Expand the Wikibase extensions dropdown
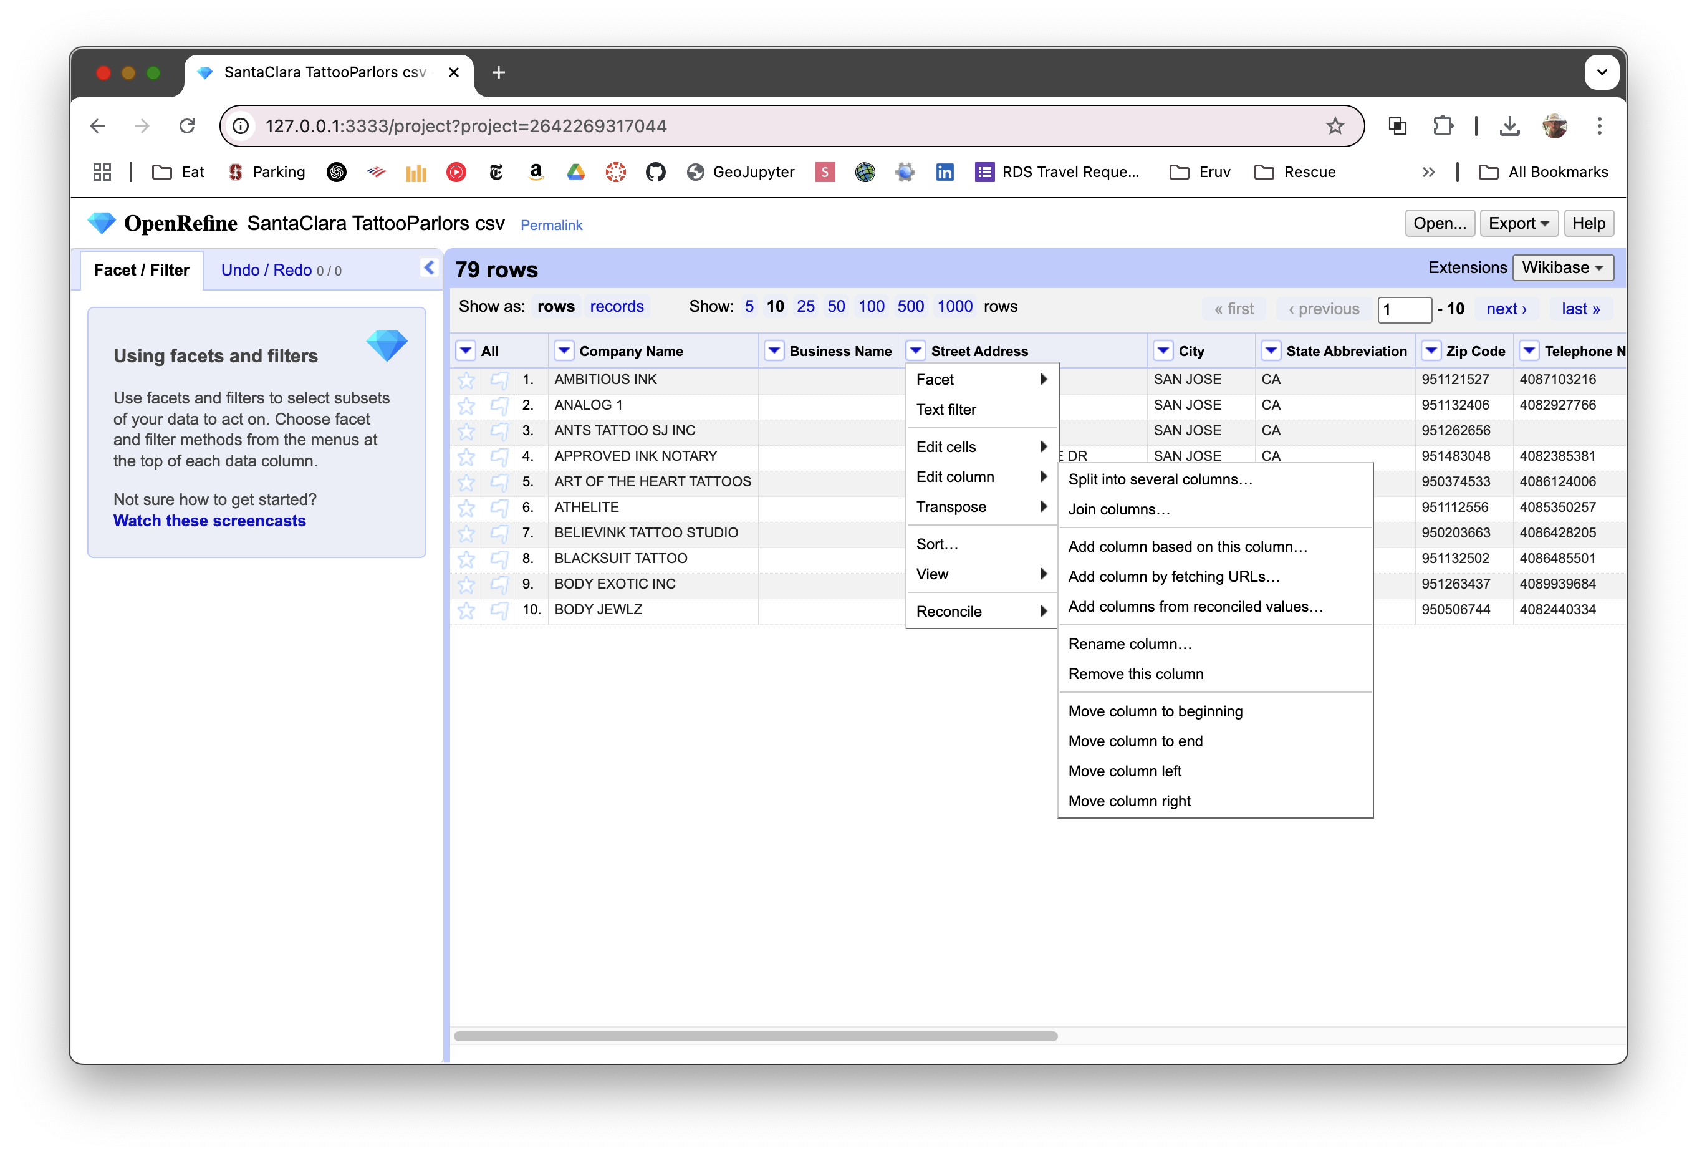Image resolution: width=1697 pixels, height=1156 pixels. point(1562,267)
